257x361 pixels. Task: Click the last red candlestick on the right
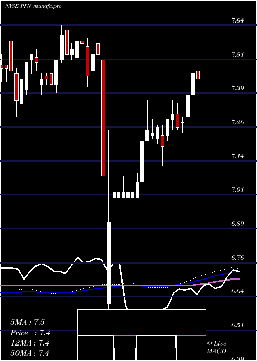(x=198, y=75)
